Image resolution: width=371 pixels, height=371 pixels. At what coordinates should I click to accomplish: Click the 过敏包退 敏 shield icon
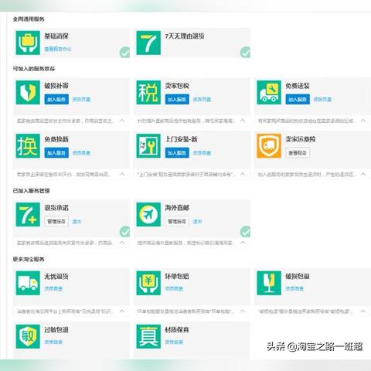(x=28, y=336)
